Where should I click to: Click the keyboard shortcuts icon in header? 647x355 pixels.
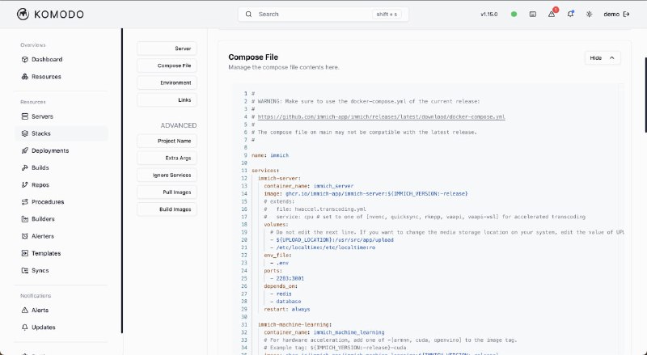tap(533, 14)
